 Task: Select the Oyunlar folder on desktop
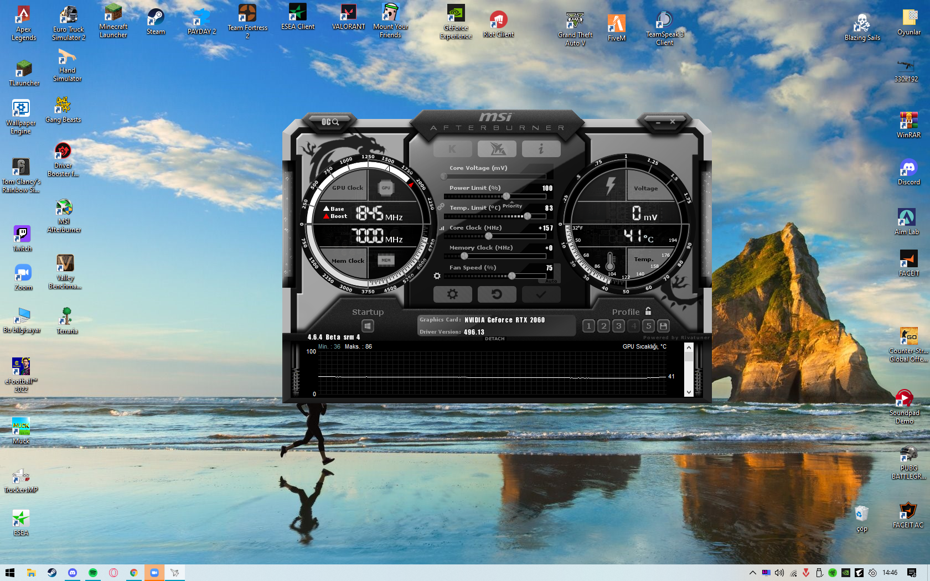[909, 22]
